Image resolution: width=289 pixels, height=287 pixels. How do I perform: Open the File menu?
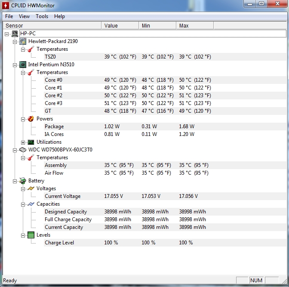tap(9, 16)
